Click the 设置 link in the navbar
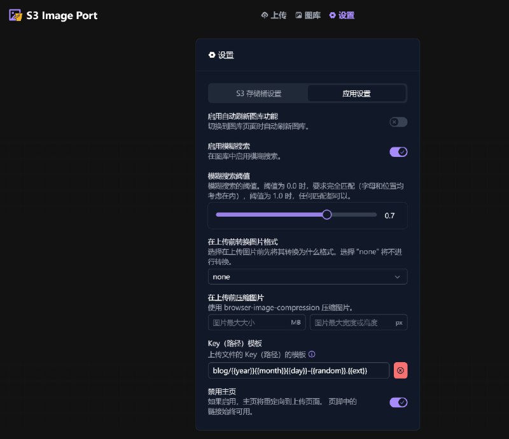 point(345,15)
